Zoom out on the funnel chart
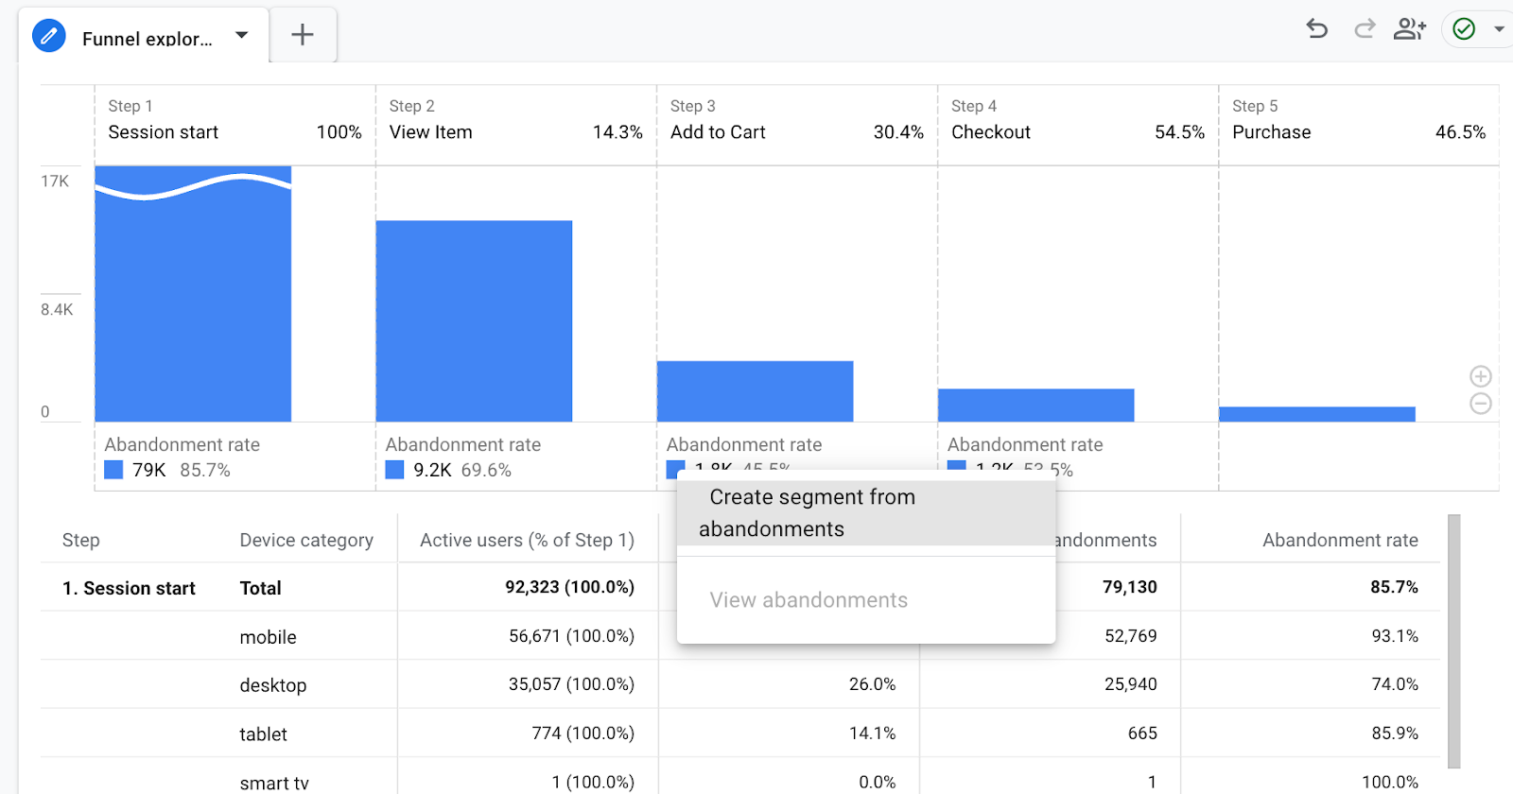The image size is (1513, 794). (1481, 404)
